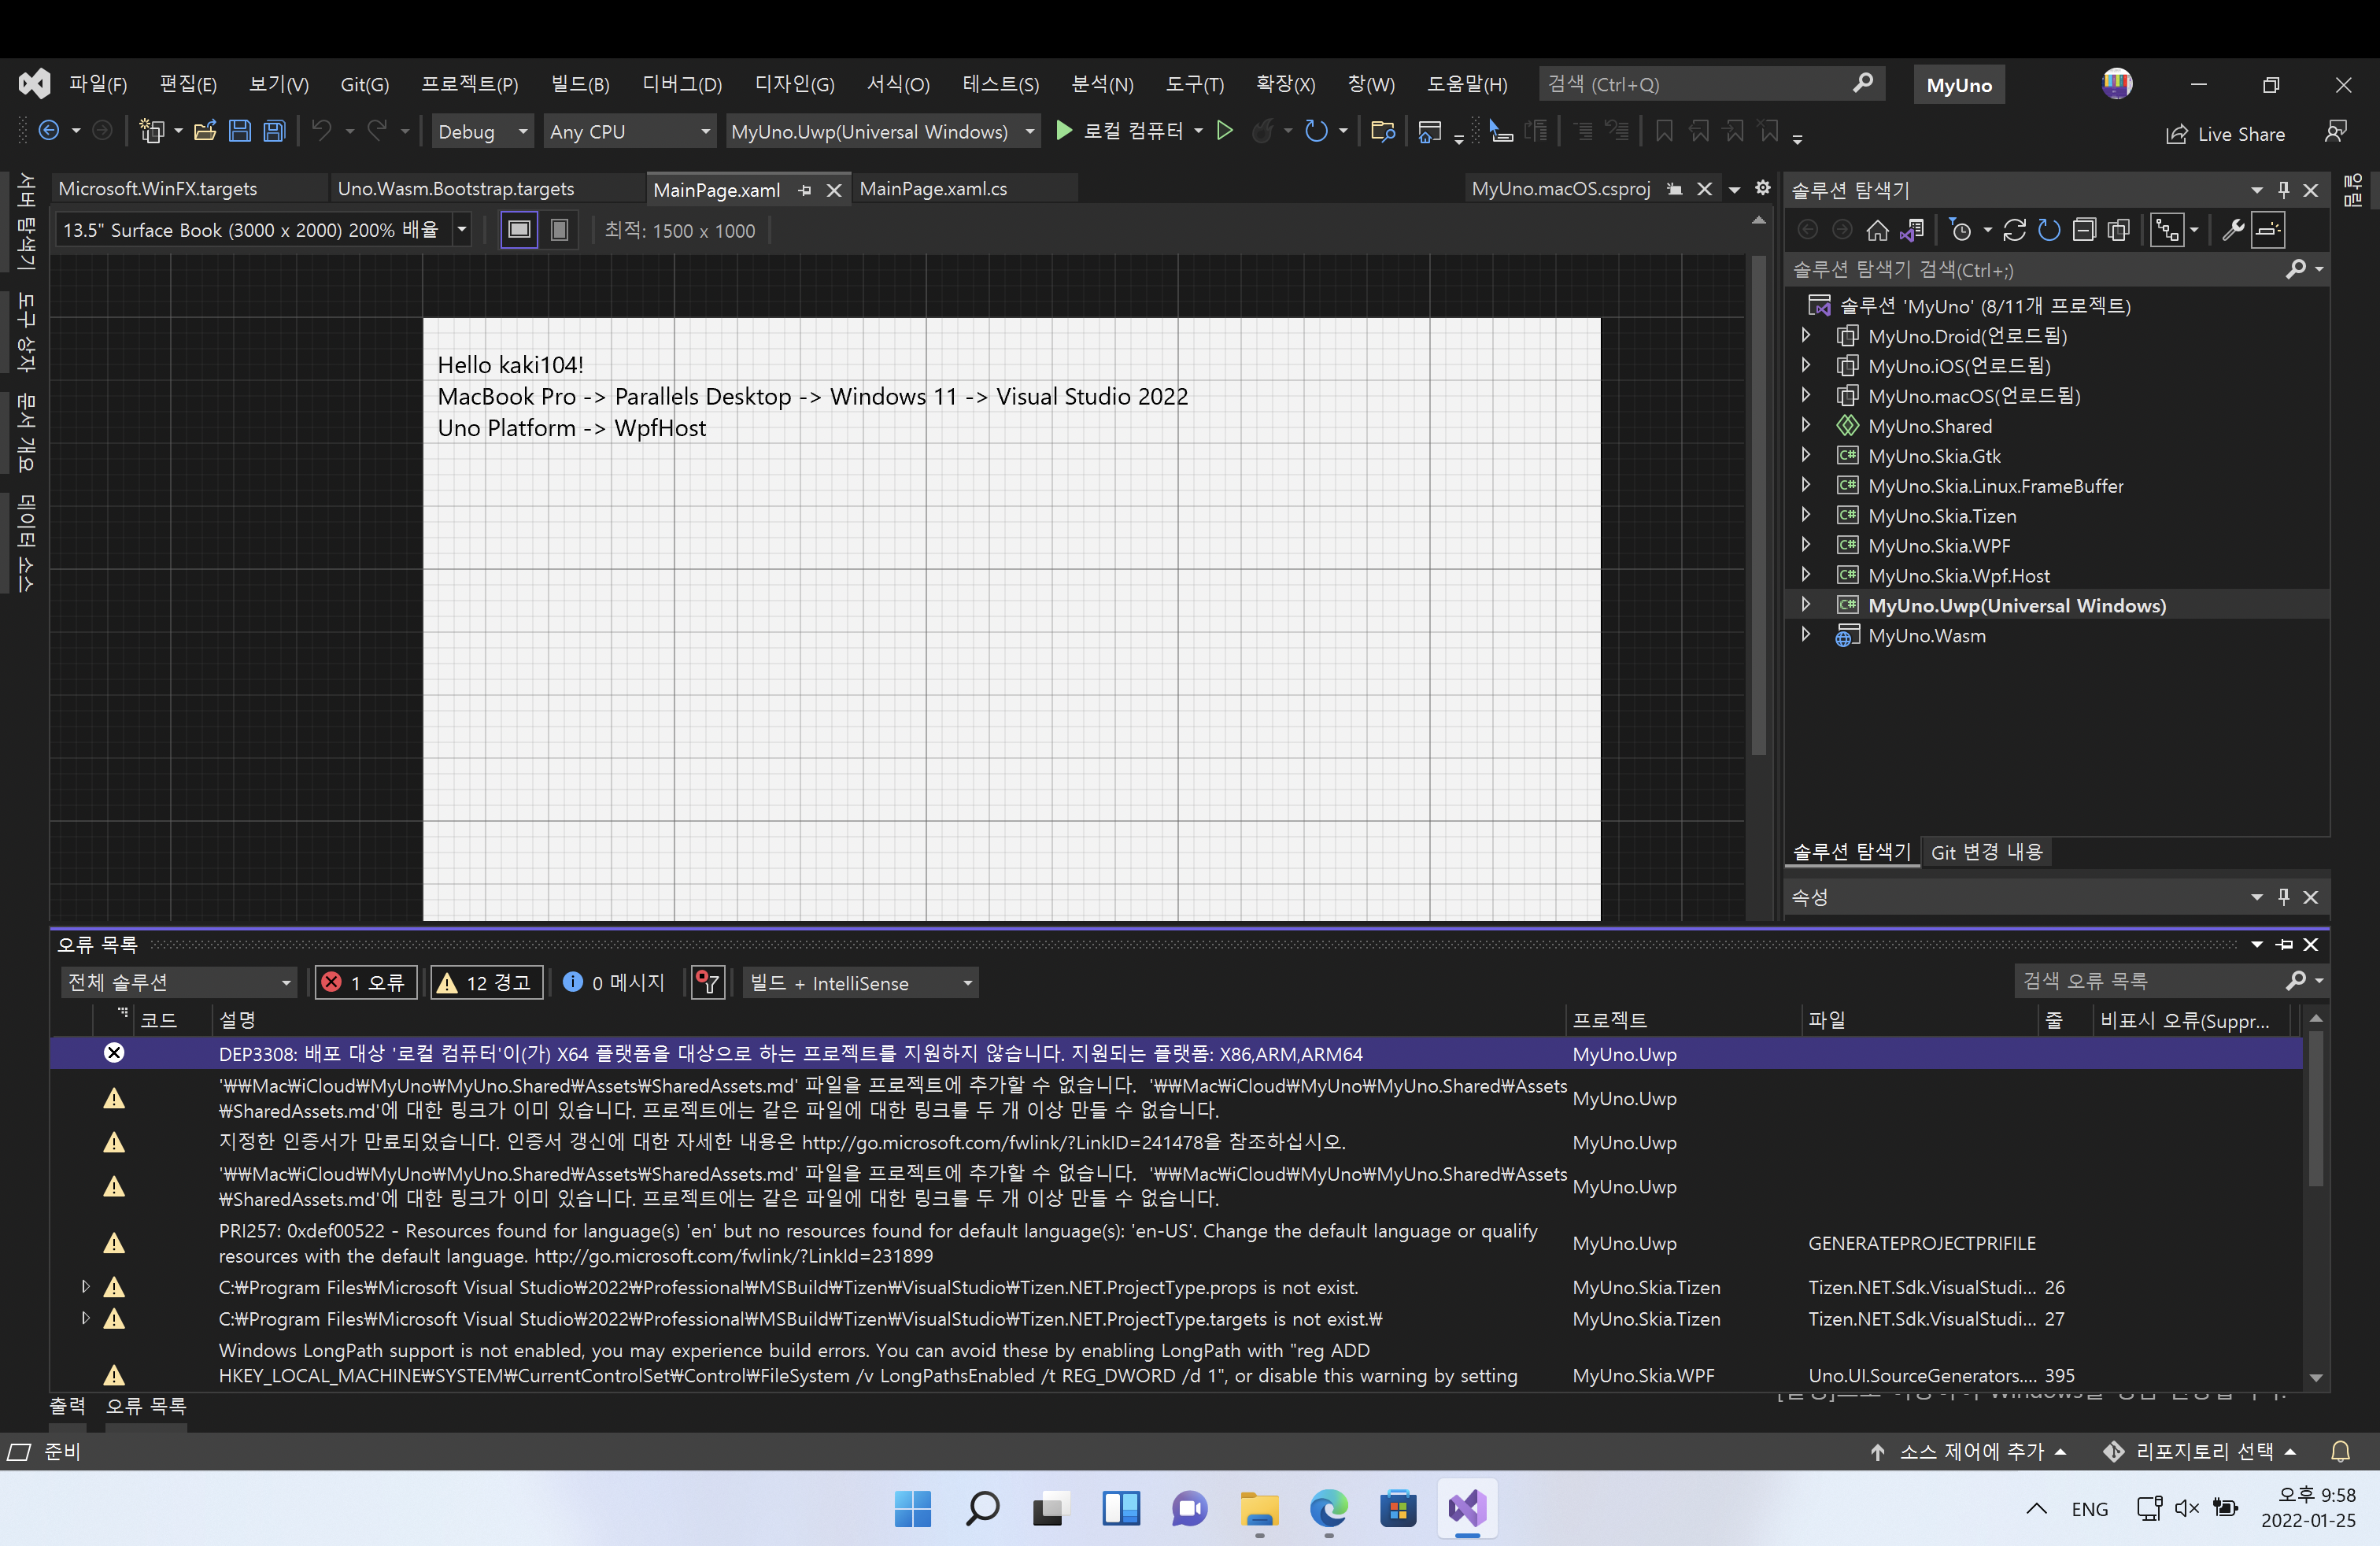Open the Surface Book device size dropdown
The width and height of the screenshot is (2380, 1546).
(x=462, y=230)
